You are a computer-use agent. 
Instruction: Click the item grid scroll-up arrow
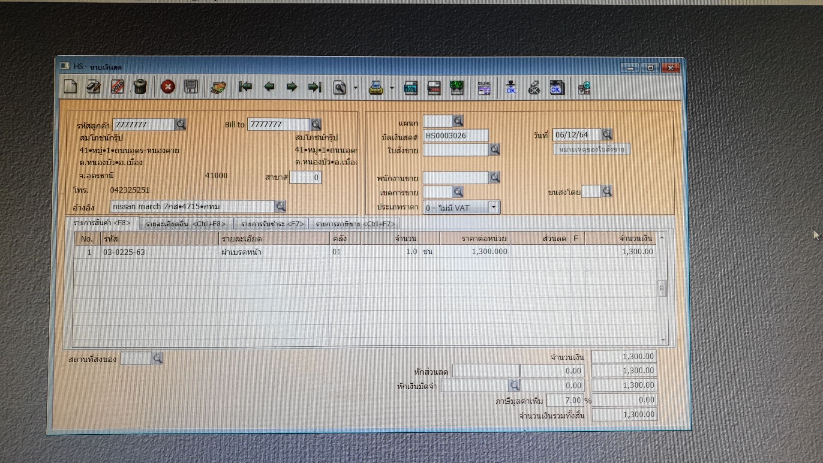tap(662, 237)
